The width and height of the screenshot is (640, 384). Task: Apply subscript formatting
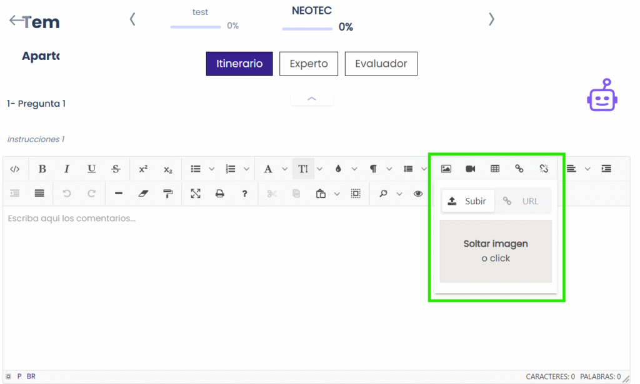click(x=167, y=170)
